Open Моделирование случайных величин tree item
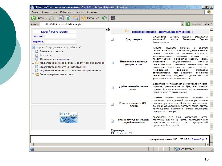222x166 pixels. click(x=64, y=67)
